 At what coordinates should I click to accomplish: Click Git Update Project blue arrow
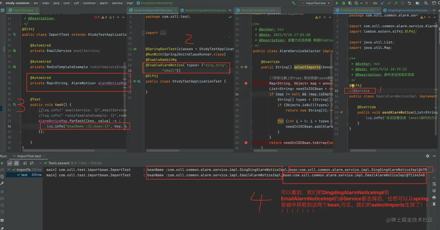pyautogui.click(x=382, y=3)
